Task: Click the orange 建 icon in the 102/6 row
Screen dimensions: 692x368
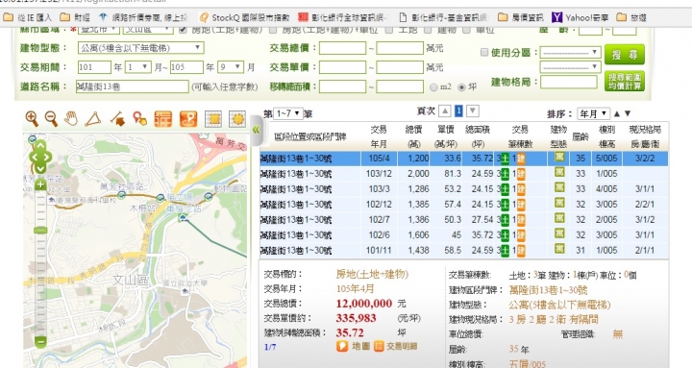Action: 521,235
